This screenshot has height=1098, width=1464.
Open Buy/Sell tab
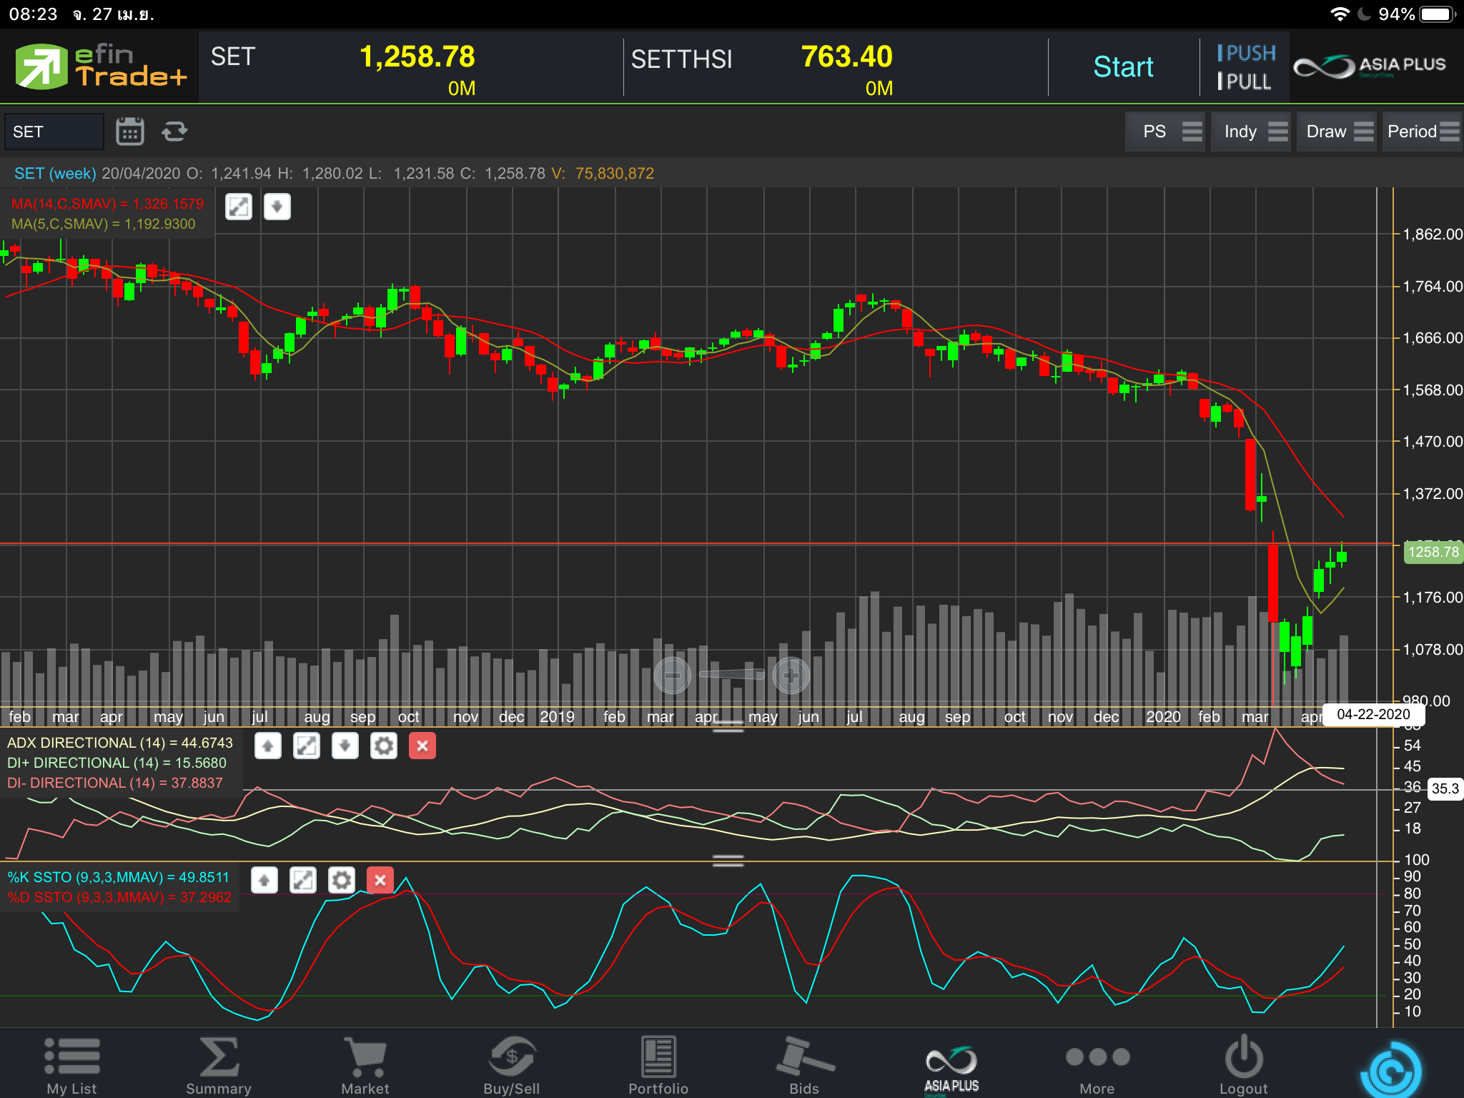tap(512, 1065)
